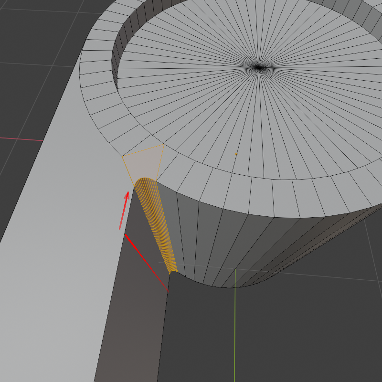
Task: Click the green Y axis line
Action: tap(235, 326)
